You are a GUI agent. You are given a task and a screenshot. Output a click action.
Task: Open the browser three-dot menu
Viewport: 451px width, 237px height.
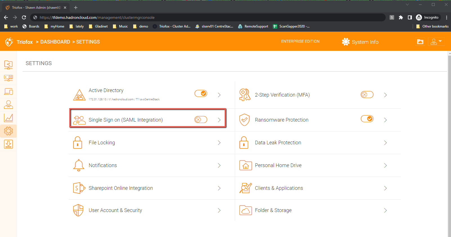click(x=446, y=17)
